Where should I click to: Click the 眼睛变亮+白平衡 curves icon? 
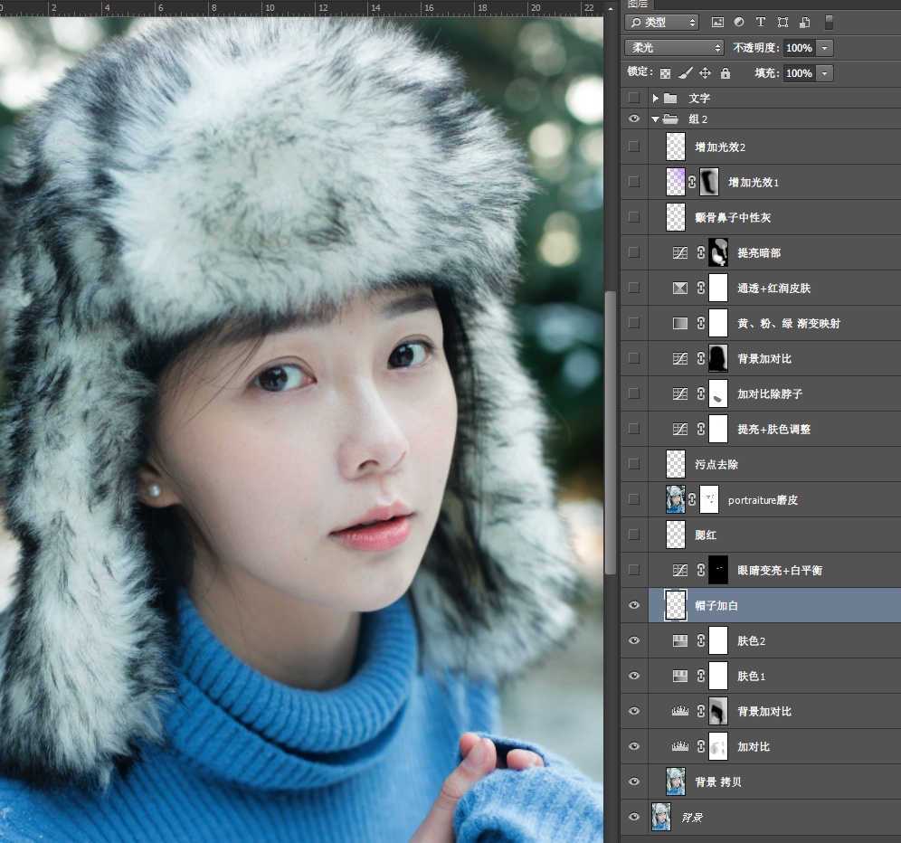(679, 570)
